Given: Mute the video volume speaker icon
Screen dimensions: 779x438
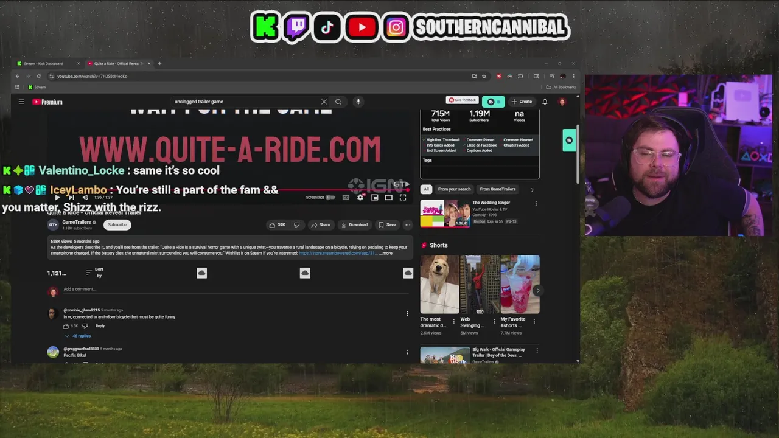Looking at the screenshot, I should (x=85, y=197).
